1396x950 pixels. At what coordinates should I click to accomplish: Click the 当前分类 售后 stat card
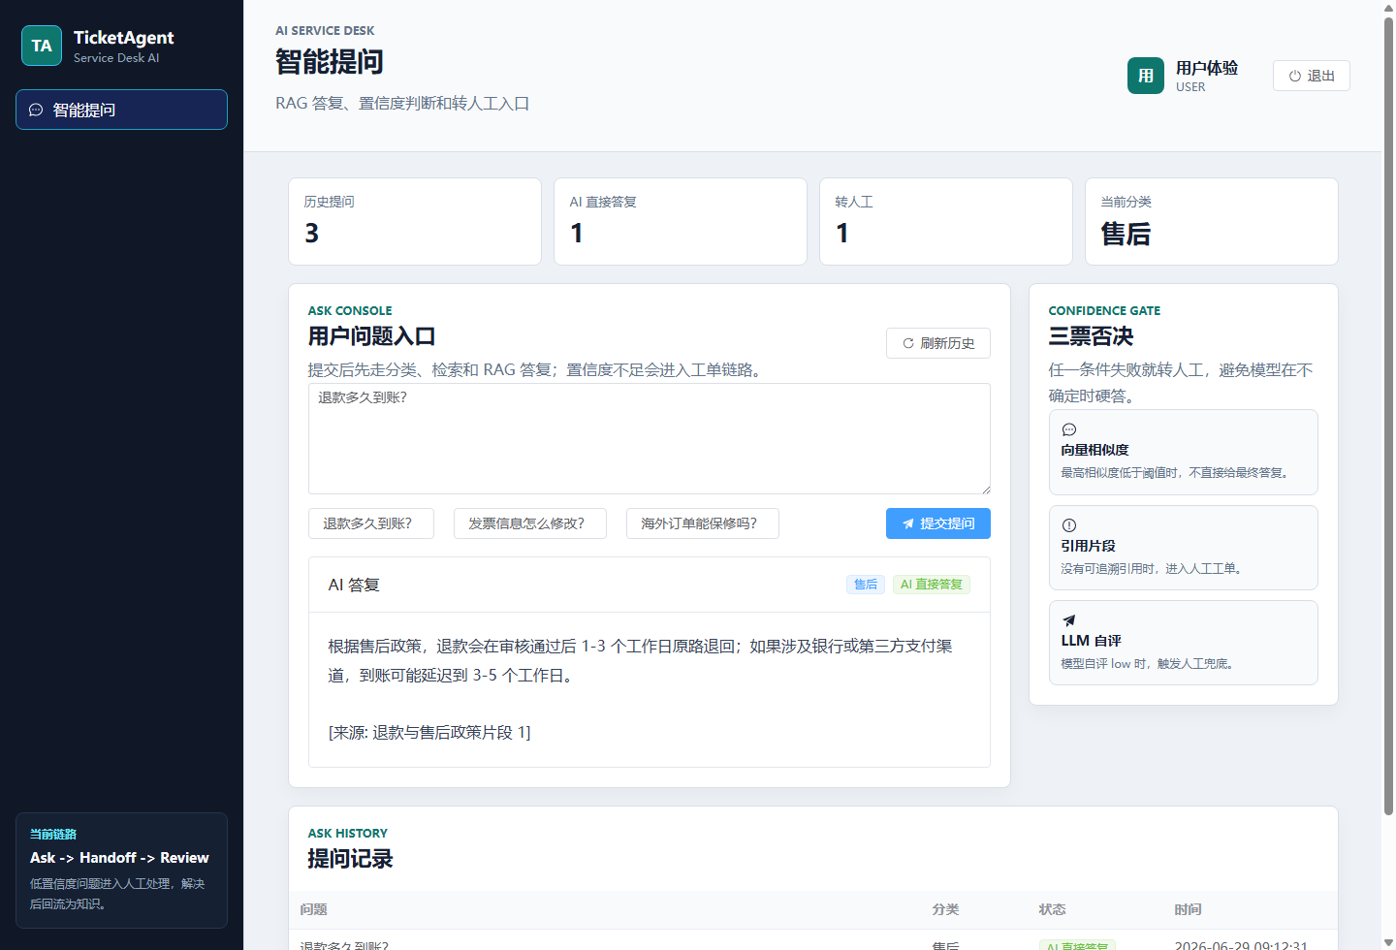tap(1212, 221)
